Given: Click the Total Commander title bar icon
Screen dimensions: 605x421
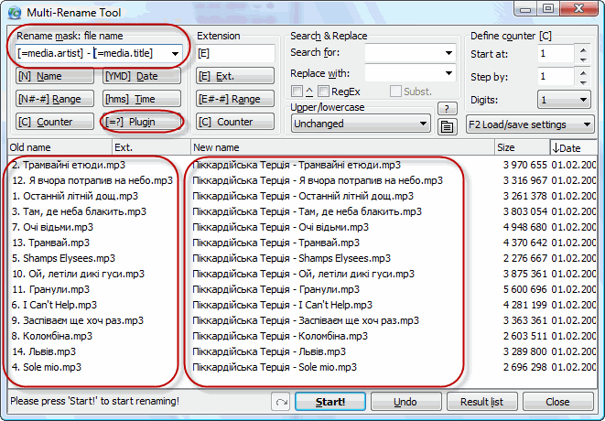Looking at the screenshot, I should [x=15, y=12].
